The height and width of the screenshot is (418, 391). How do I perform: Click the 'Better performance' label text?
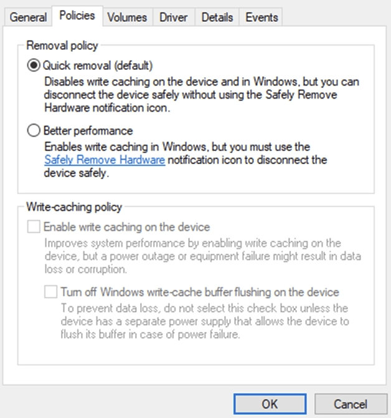pyautogui.click(x=88, y=131)
